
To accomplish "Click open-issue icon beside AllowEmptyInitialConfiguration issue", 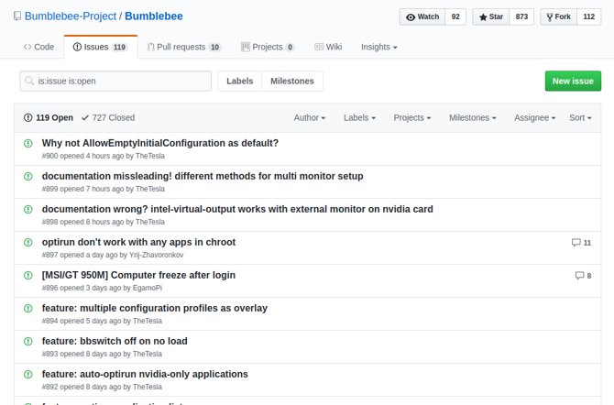I will pyautogui.click(x=28, y=144).
